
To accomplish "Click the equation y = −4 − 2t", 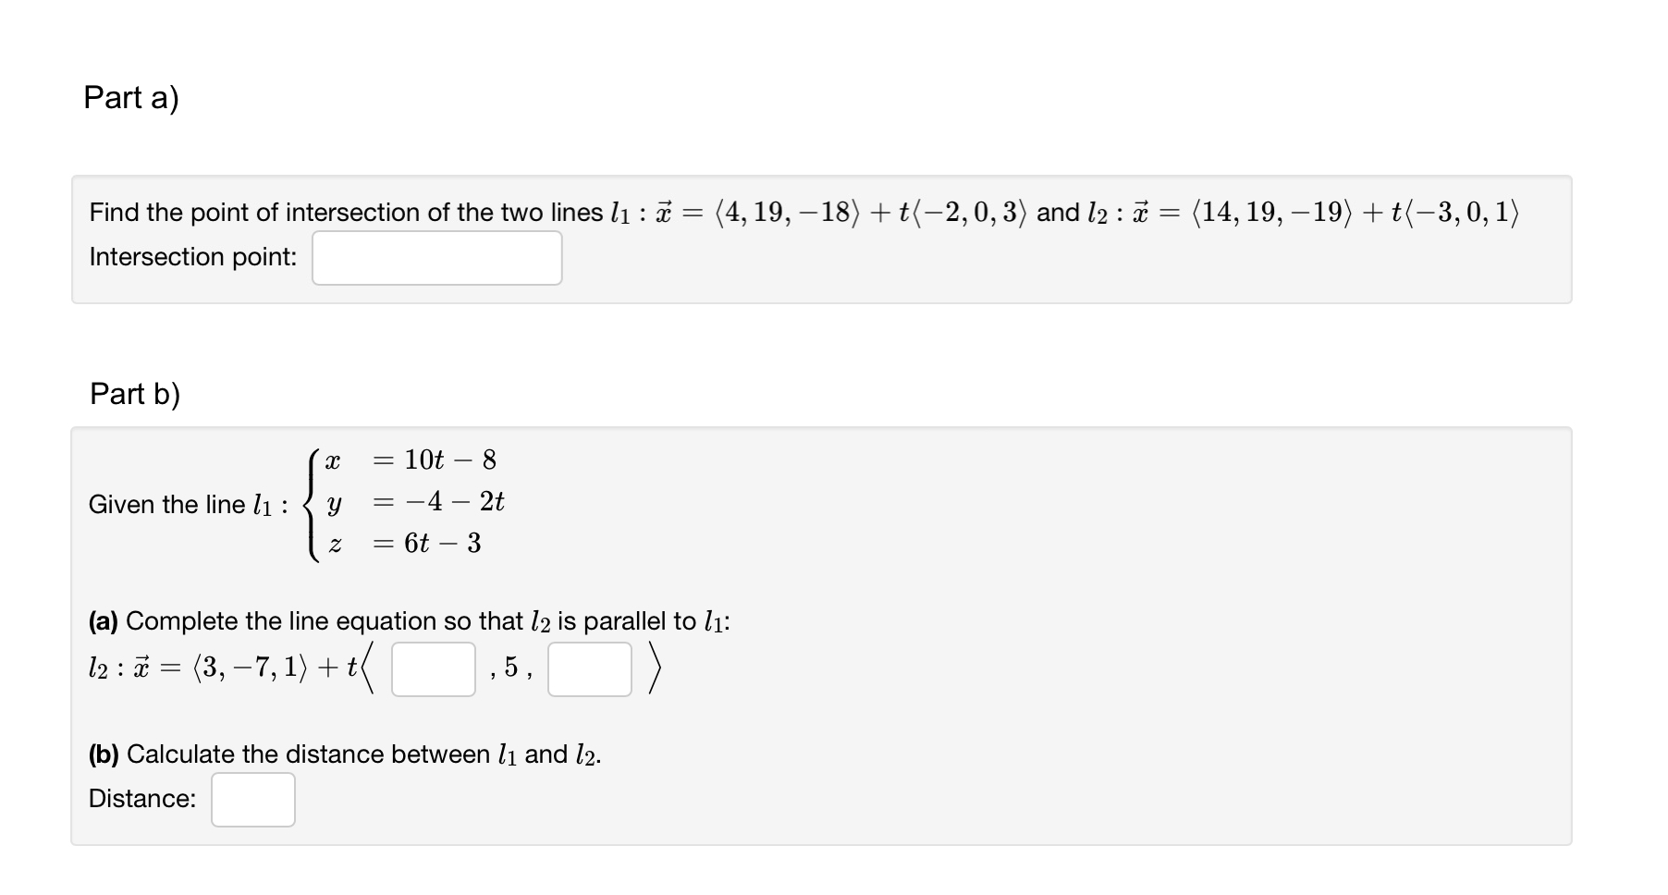I will click(414, 502).
